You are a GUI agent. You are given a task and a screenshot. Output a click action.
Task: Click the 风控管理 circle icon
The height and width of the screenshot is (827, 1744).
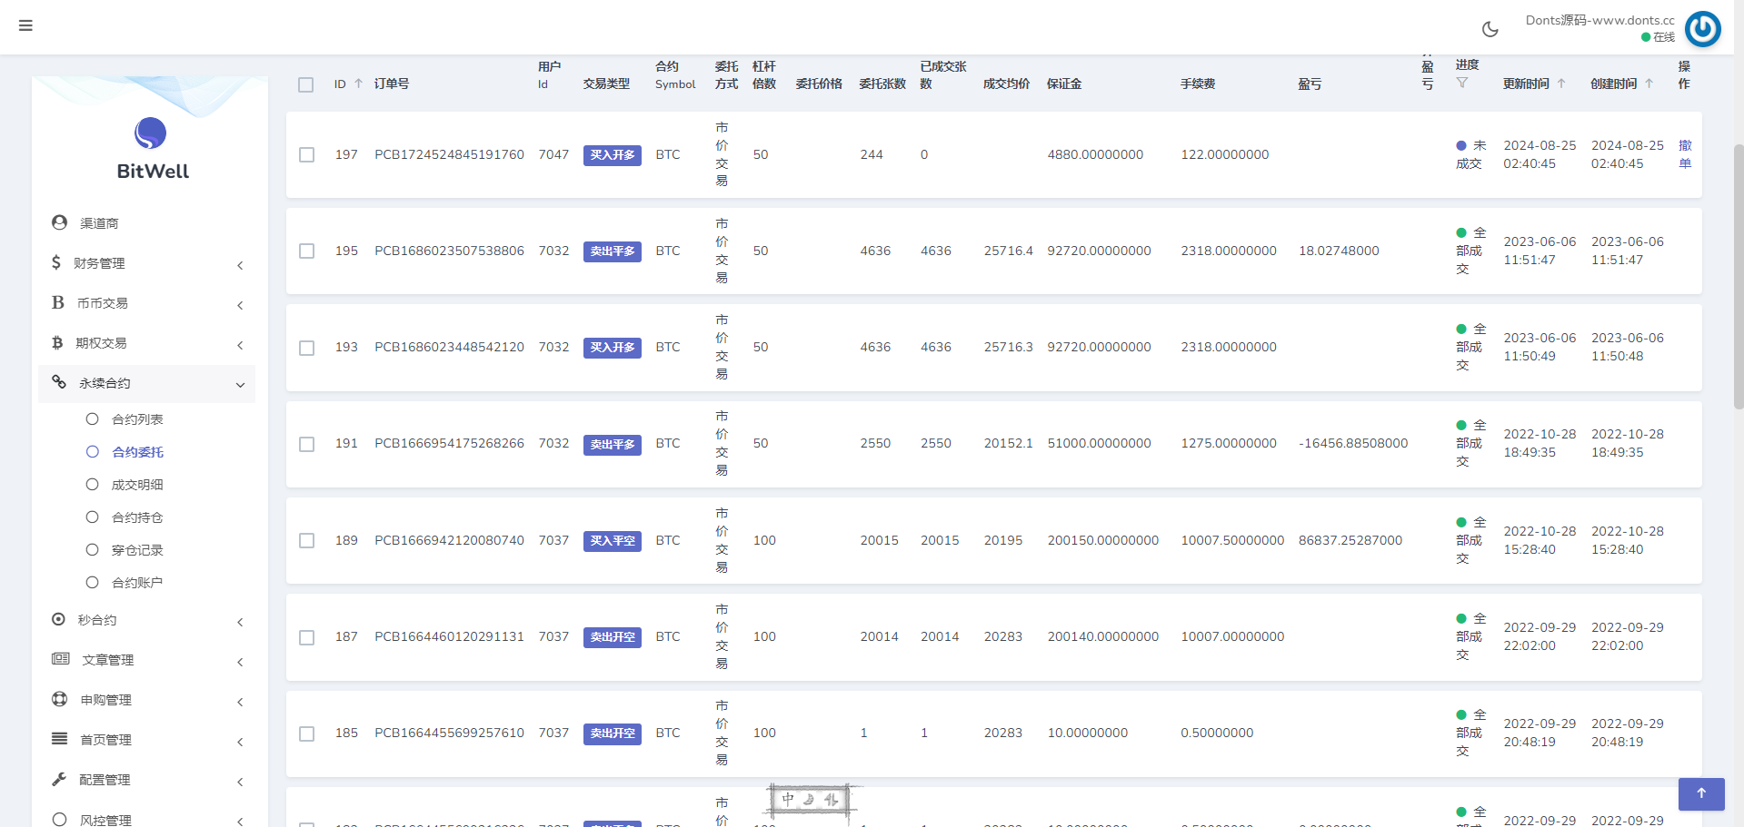pos(60,819)
